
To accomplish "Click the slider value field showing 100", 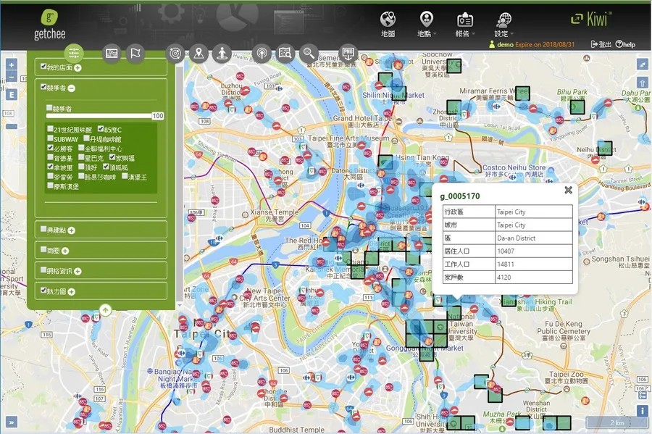I will pos(158,116).
